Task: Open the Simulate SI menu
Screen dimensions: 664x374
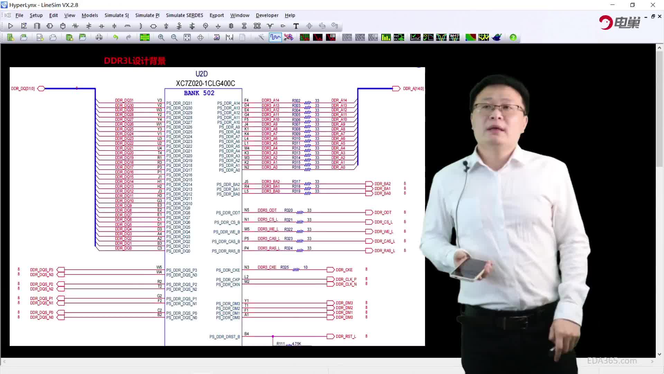Action: pyautogui.click(x=117, y=15)
